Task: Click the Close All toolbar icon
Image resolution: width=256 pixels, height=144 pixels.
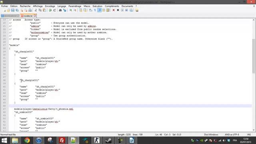Action: click(x=26, y=10)
